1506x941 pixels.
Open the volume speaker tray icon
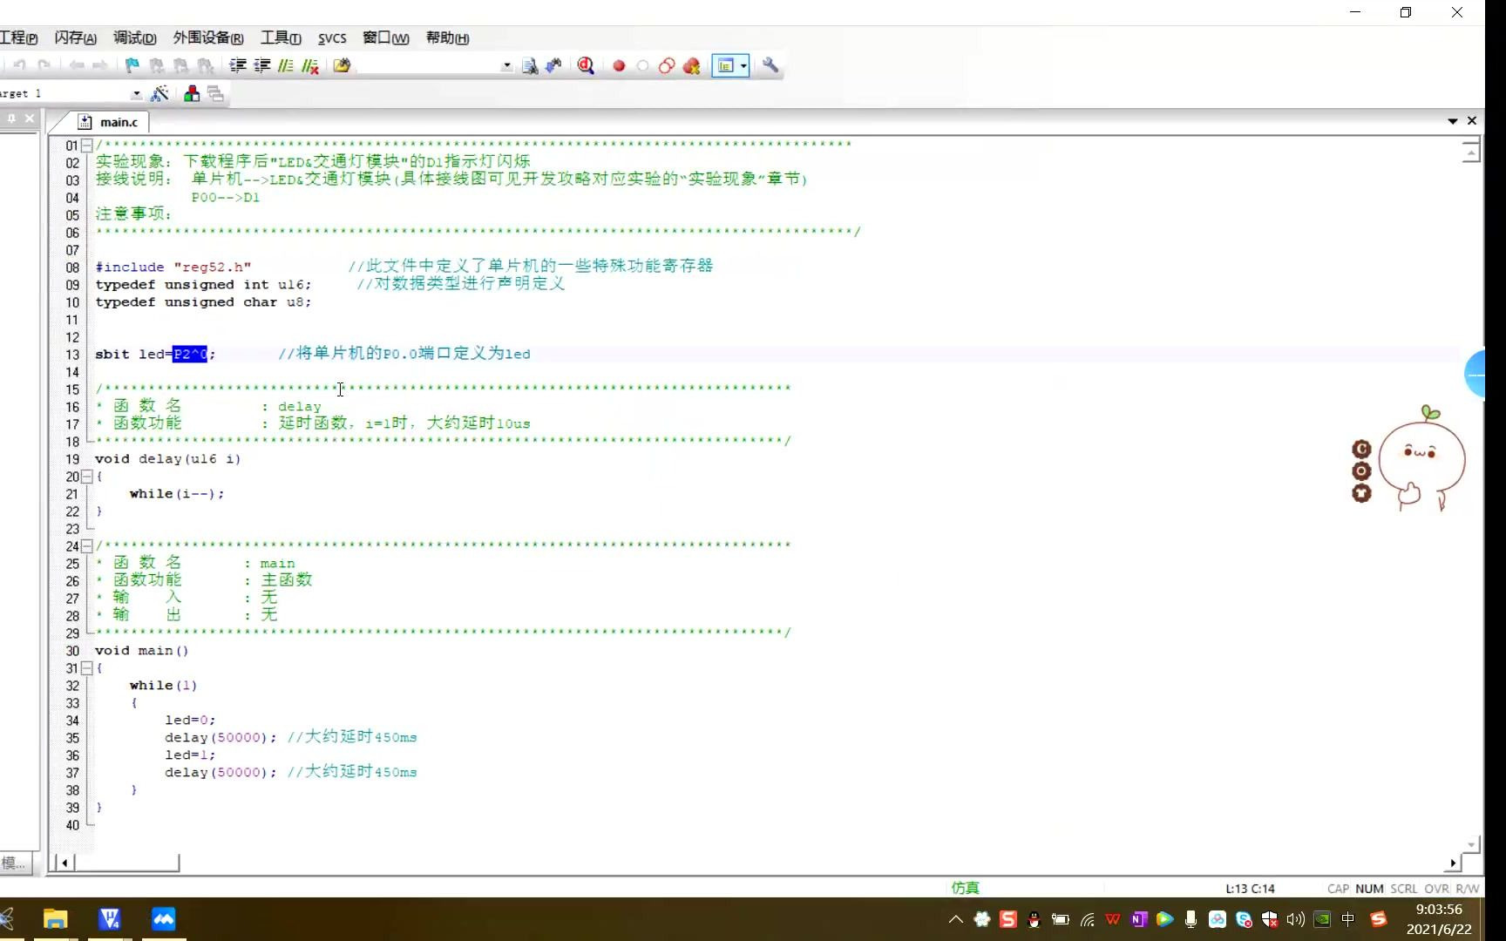(1296, 919)
